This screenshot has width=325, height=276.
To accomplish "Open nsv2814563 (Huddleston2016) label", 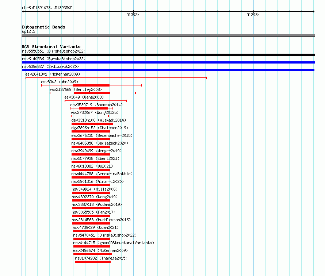I will pos(101,220).
